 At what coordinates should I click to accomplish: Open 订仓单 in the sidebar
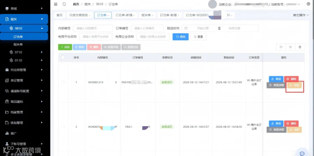tap(24, 37)
